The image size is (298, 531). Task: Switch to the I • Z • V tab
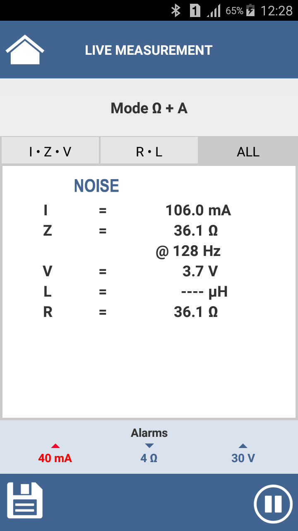pos(50,152)
